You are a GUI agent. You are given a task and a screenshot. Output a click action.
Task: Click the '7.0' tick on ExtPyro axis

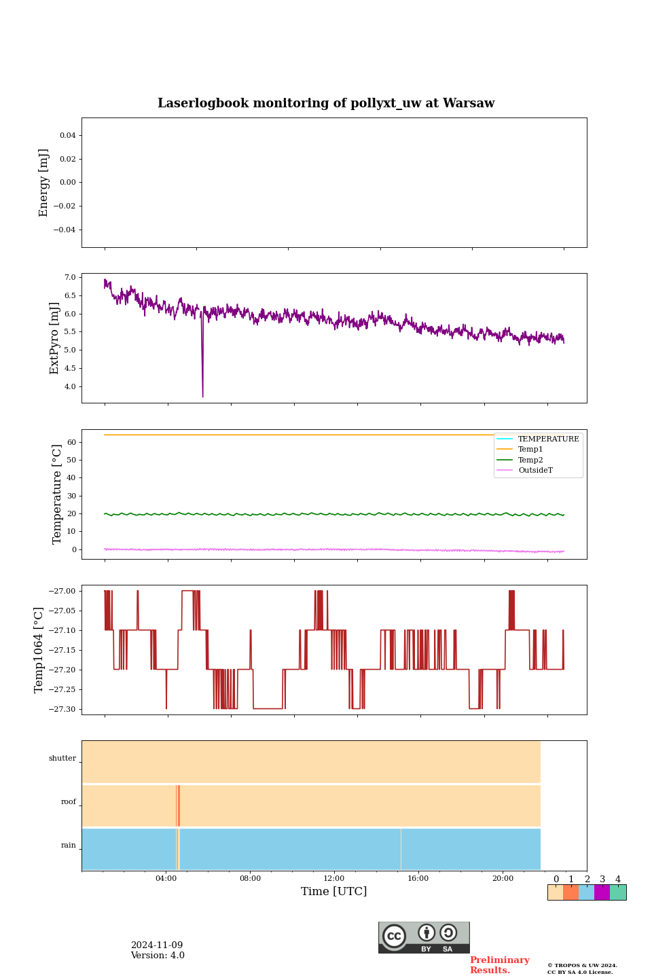pyautogui.click(x=70, y=278)
